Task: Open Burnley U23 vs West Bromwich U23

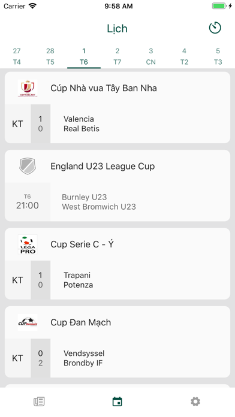Action: [117, 202]
